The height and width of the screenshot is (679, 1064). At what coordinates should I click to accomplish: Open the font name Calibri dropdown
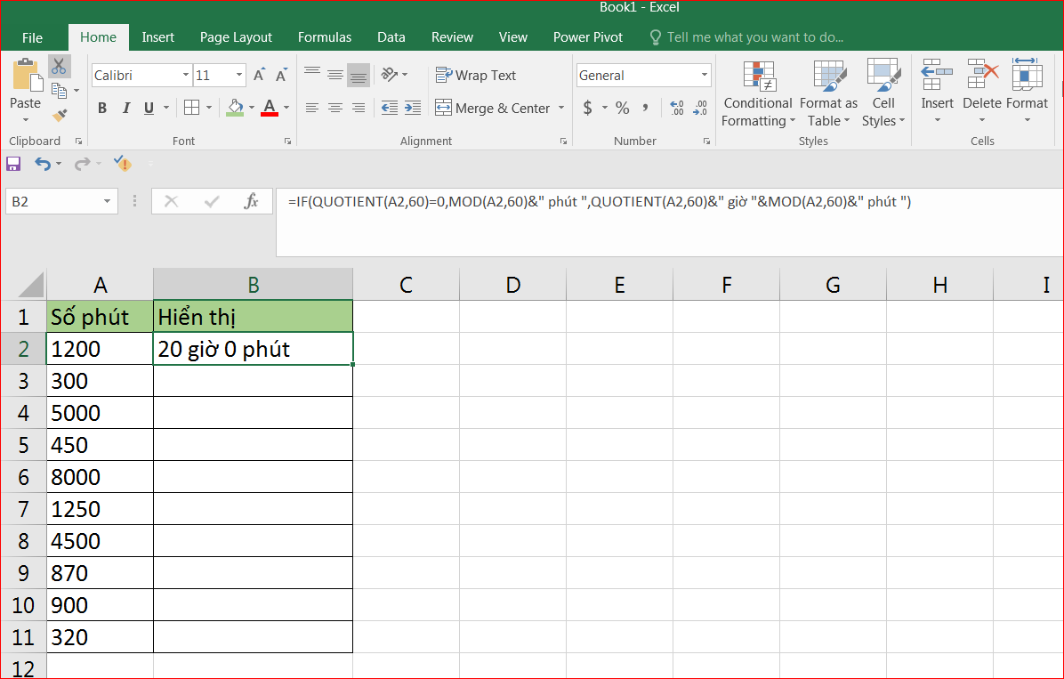pyautogui.click(x=185, y=75)
